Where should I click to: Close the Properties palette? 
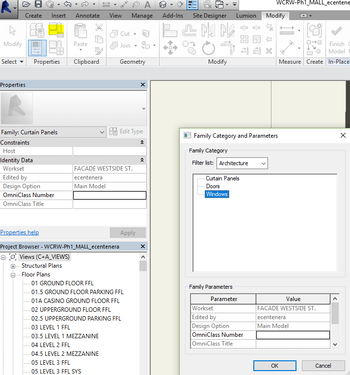143,85
